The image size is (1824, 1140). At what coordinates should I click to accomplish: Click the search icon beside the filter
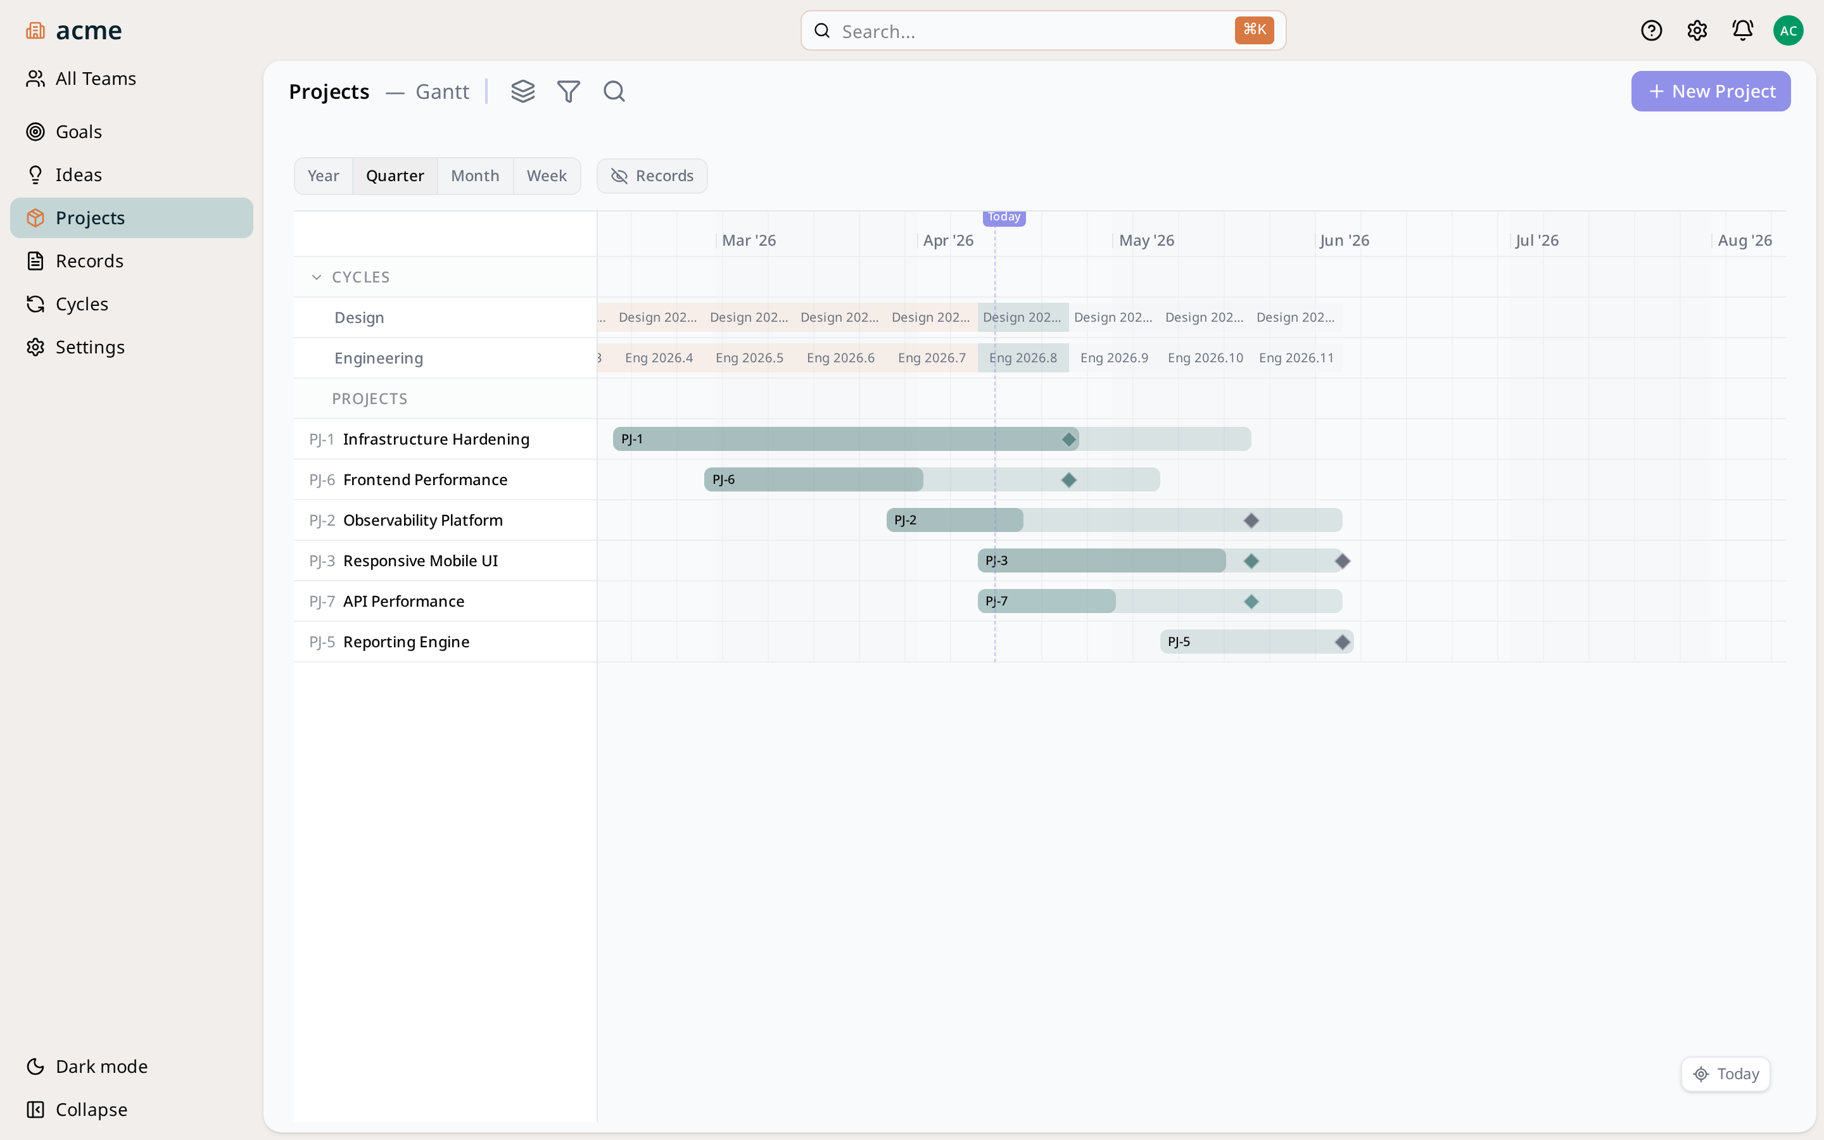(x=613, y=91)
